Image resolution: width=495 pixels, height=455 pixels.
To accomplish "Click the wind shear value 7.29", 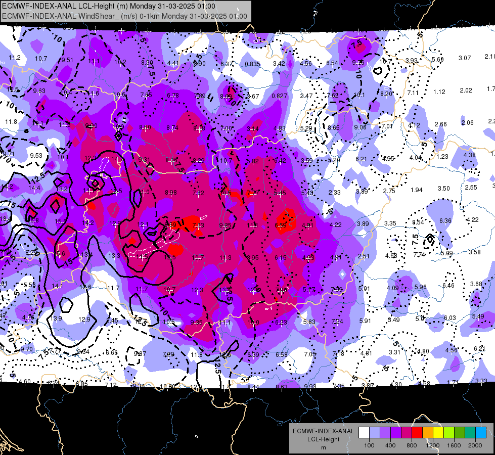I will (168, 354).
